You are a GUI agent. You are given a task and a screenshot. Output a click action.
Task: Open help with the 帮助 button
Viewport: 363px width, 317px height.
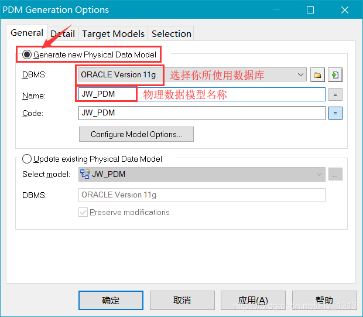[x=324, y=301]
